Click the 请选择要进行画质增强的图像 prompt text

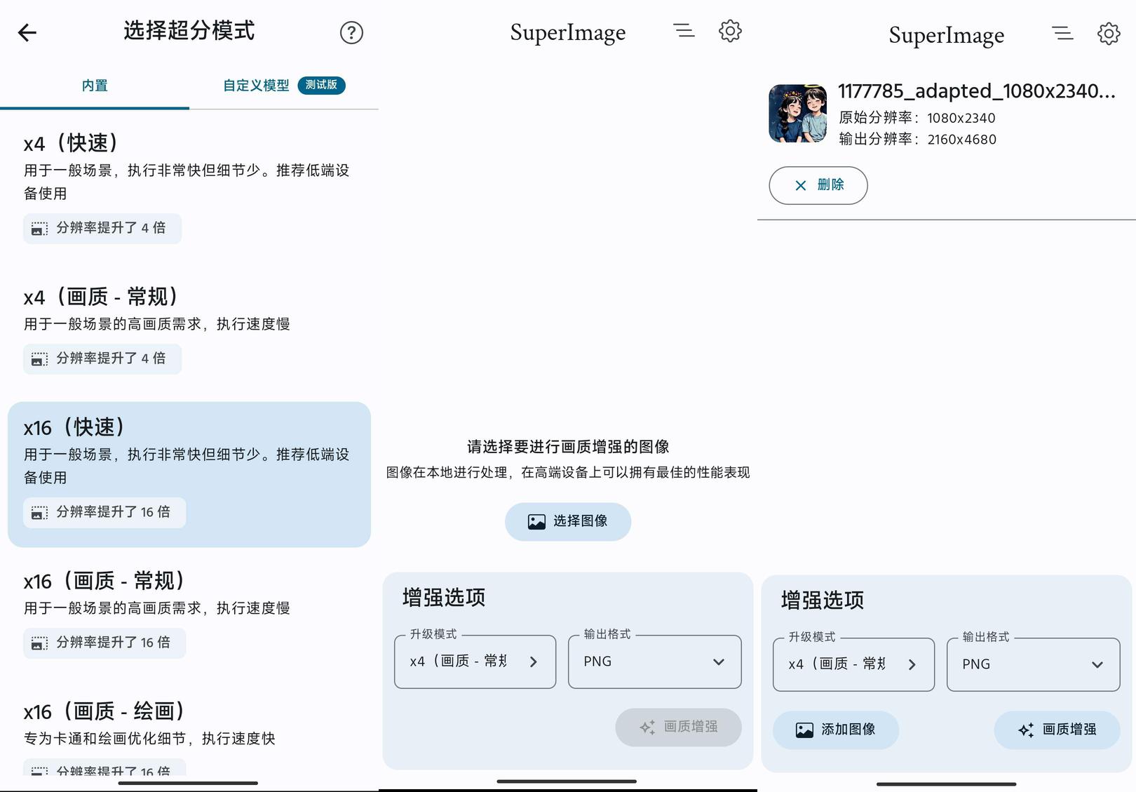(568, 447)
